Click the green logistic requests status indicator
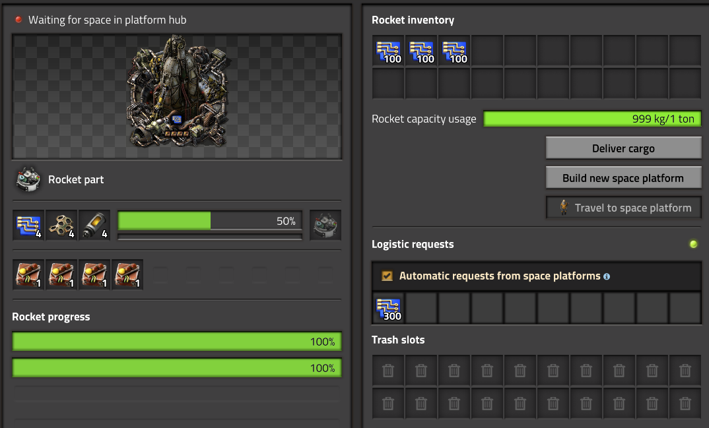Image resolution: width=709 pixels, height=428 pixels. [x=693, y=244]
